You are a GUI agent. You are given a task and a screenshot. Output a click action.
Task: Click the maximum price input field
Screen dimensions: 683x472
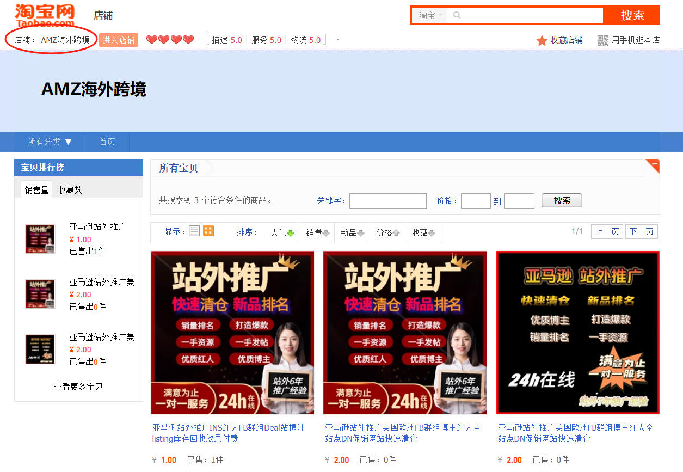tap(519, 201)
